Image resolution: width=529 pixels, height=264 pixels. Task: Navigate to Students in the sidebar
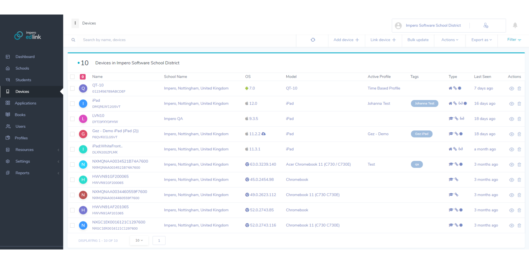coord(23,80)
